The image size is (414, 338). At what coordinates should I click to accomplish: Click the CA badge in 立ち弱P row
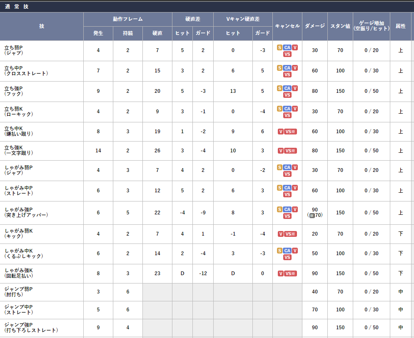(x=287, y=47)
